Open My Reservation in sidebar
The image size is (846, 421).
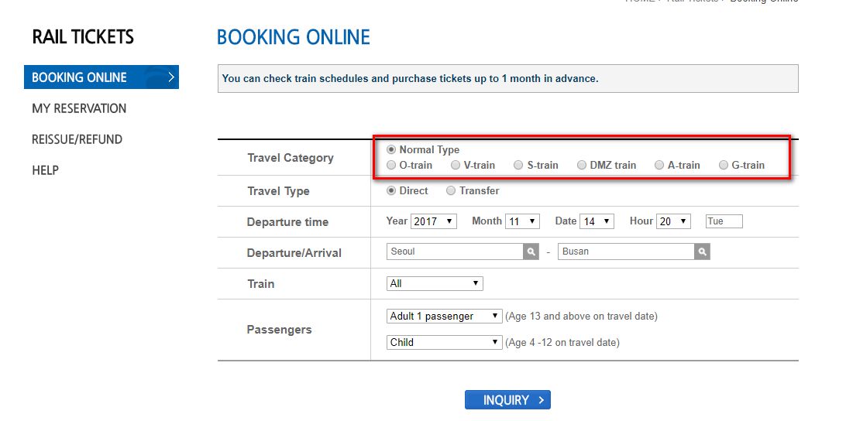tap(79, 108)
